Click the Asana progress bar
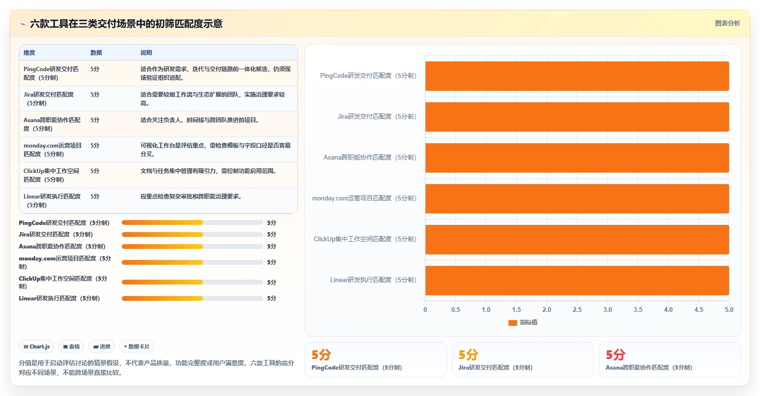 click(x=193, y=246)
